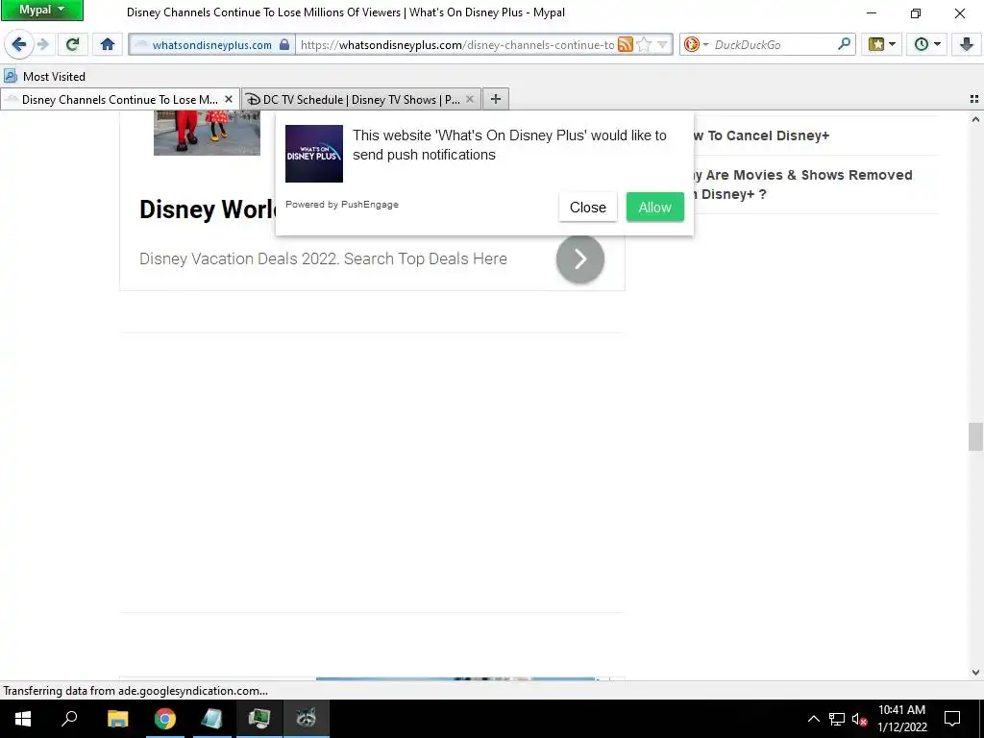Image resolution: width=984 pixels, height=738 pixels.
Task: Show downloads with the down-arrow icon
Action: 967,44
